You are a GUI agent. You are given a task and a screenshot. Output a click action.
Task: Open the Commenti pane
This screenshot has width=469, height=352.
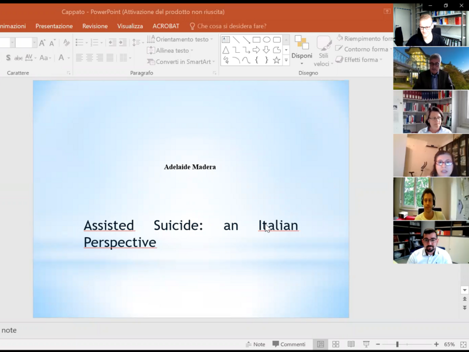[289, 344]
